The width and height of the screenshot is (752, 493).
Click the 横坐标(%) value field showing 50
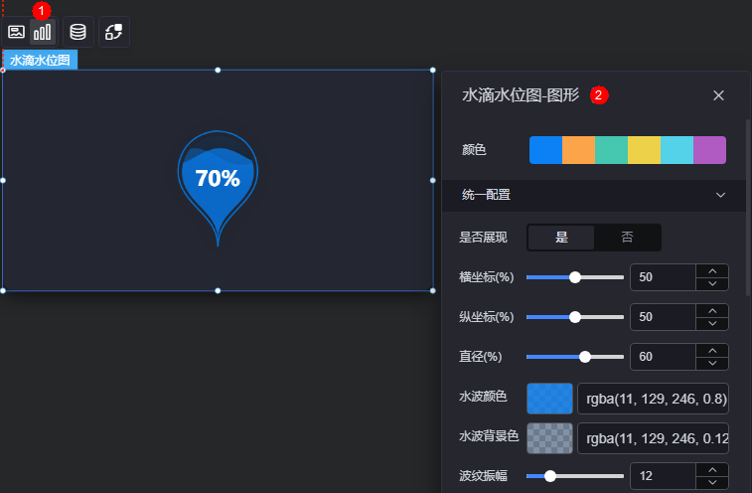[x=663, y=277]
